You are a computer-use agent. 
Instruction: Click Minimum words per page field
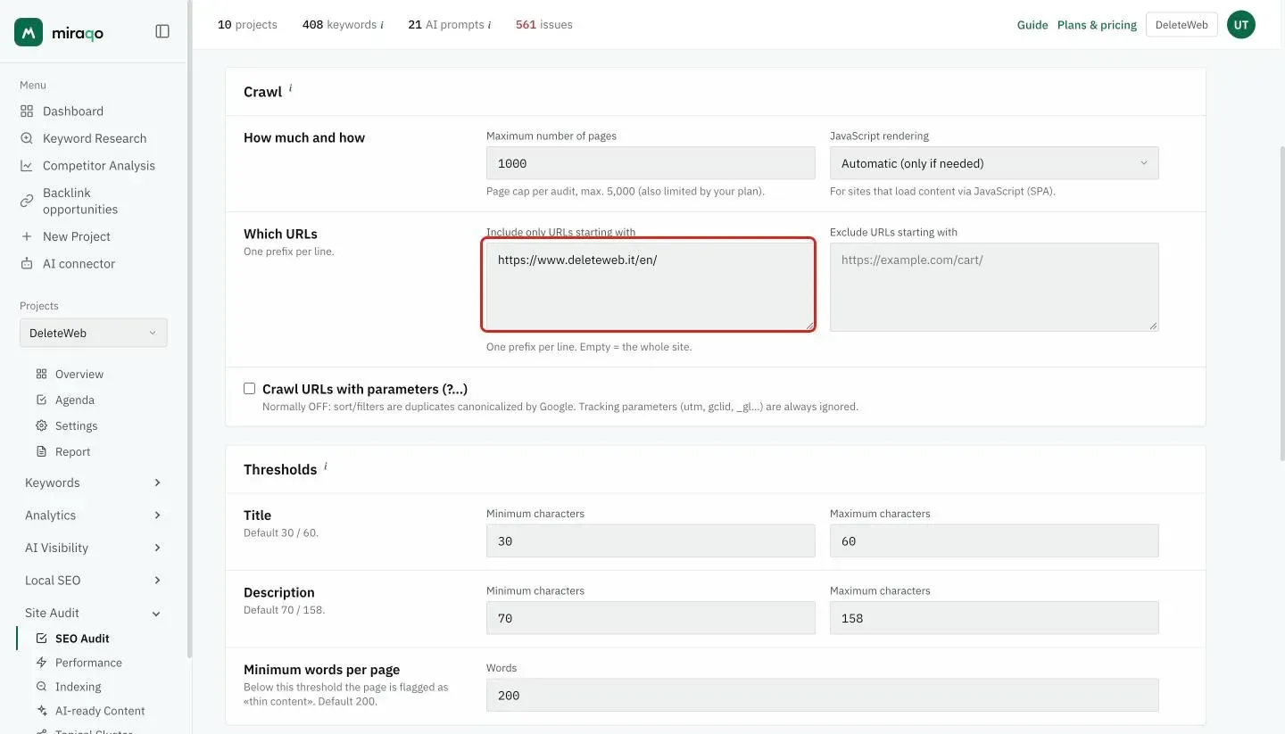[823, 696]
